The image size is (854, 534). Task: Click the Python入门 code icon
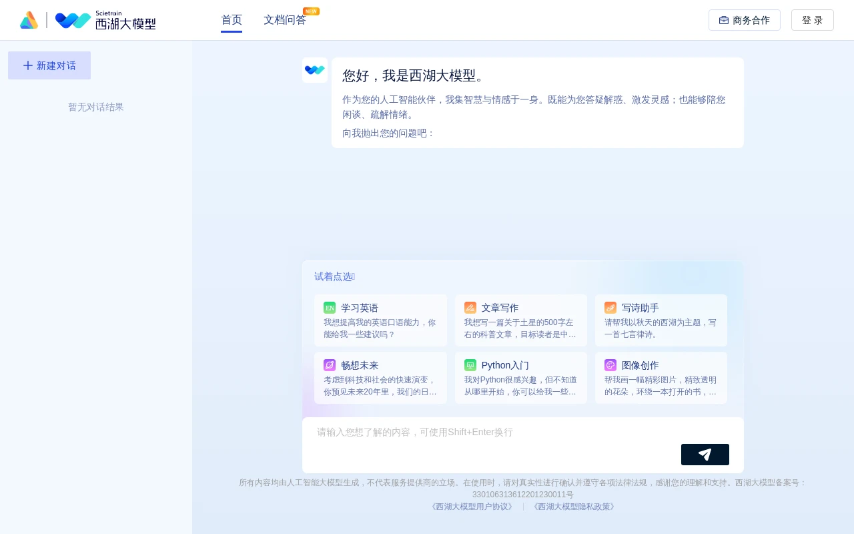[470, 365]
